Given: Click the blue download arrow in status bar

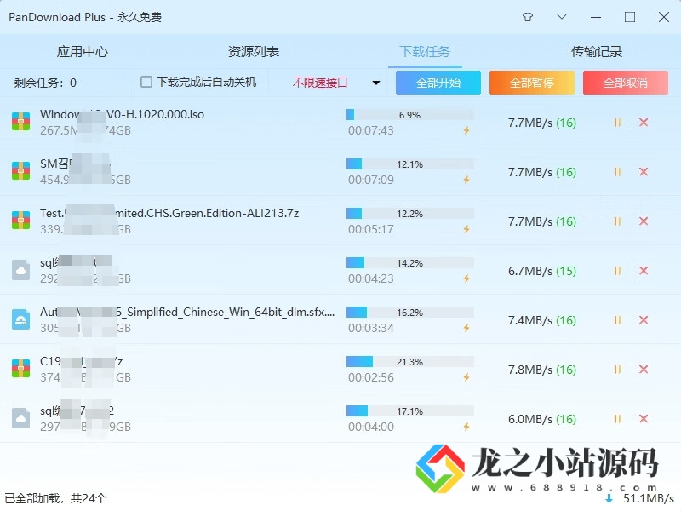Looking at the screenshot, I should pyautogui.click(x=609, y=498).
